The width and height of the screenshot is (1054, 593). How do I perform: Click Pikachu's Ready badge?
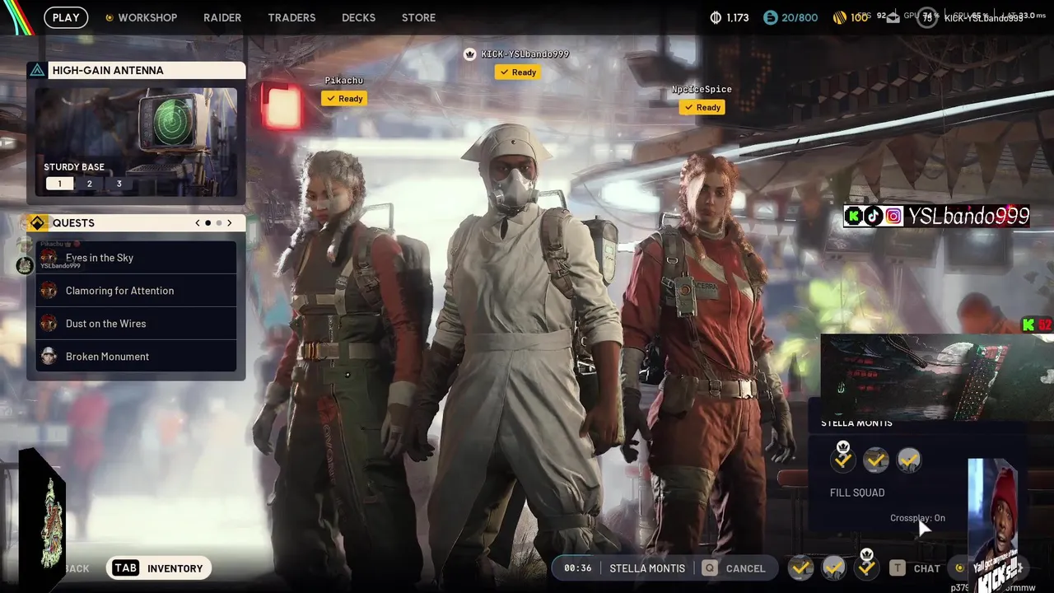(x=344, y=98)
